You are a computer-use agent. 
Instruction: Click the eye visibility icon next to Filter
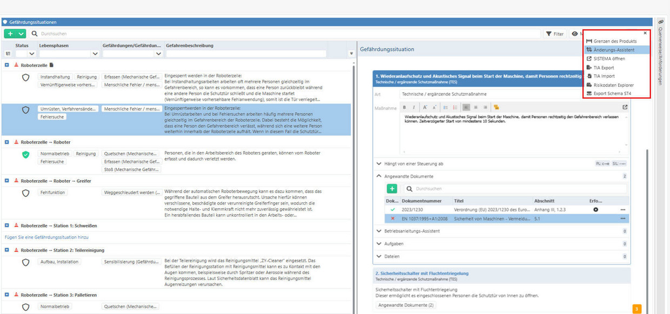tap(574, 34)
